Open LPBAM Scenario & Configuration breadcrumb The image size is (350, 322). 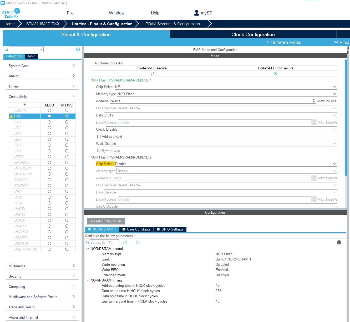tap(172, 24)
